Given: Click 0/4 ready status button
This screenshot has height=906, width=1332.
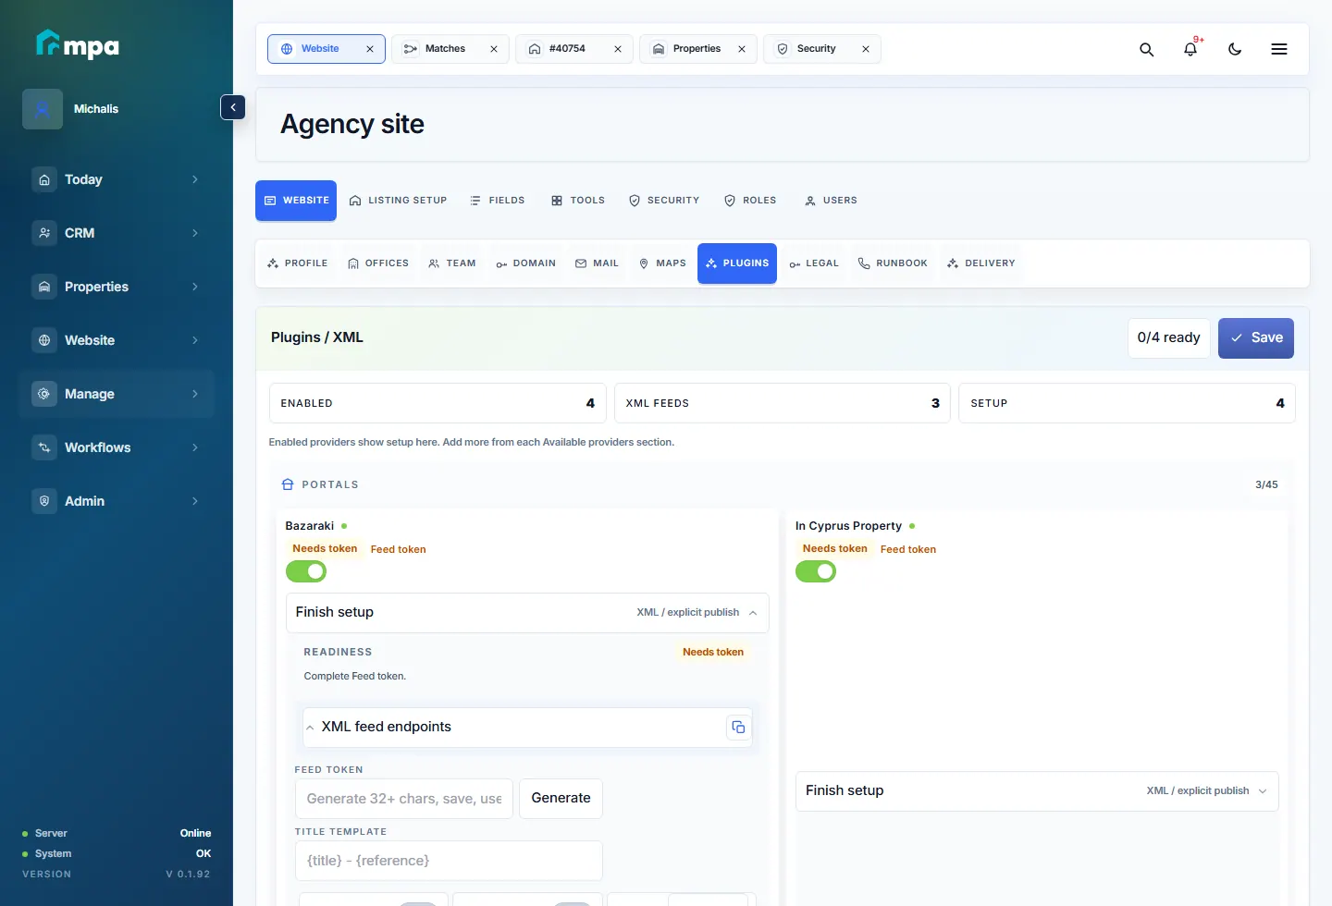Looking at the screenshot, I should 1168,338.
